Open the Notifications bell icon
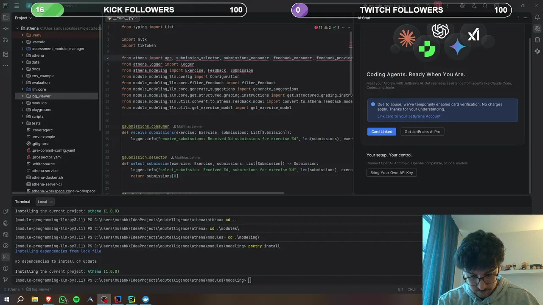Screen dimensions: 543x305 537,17
